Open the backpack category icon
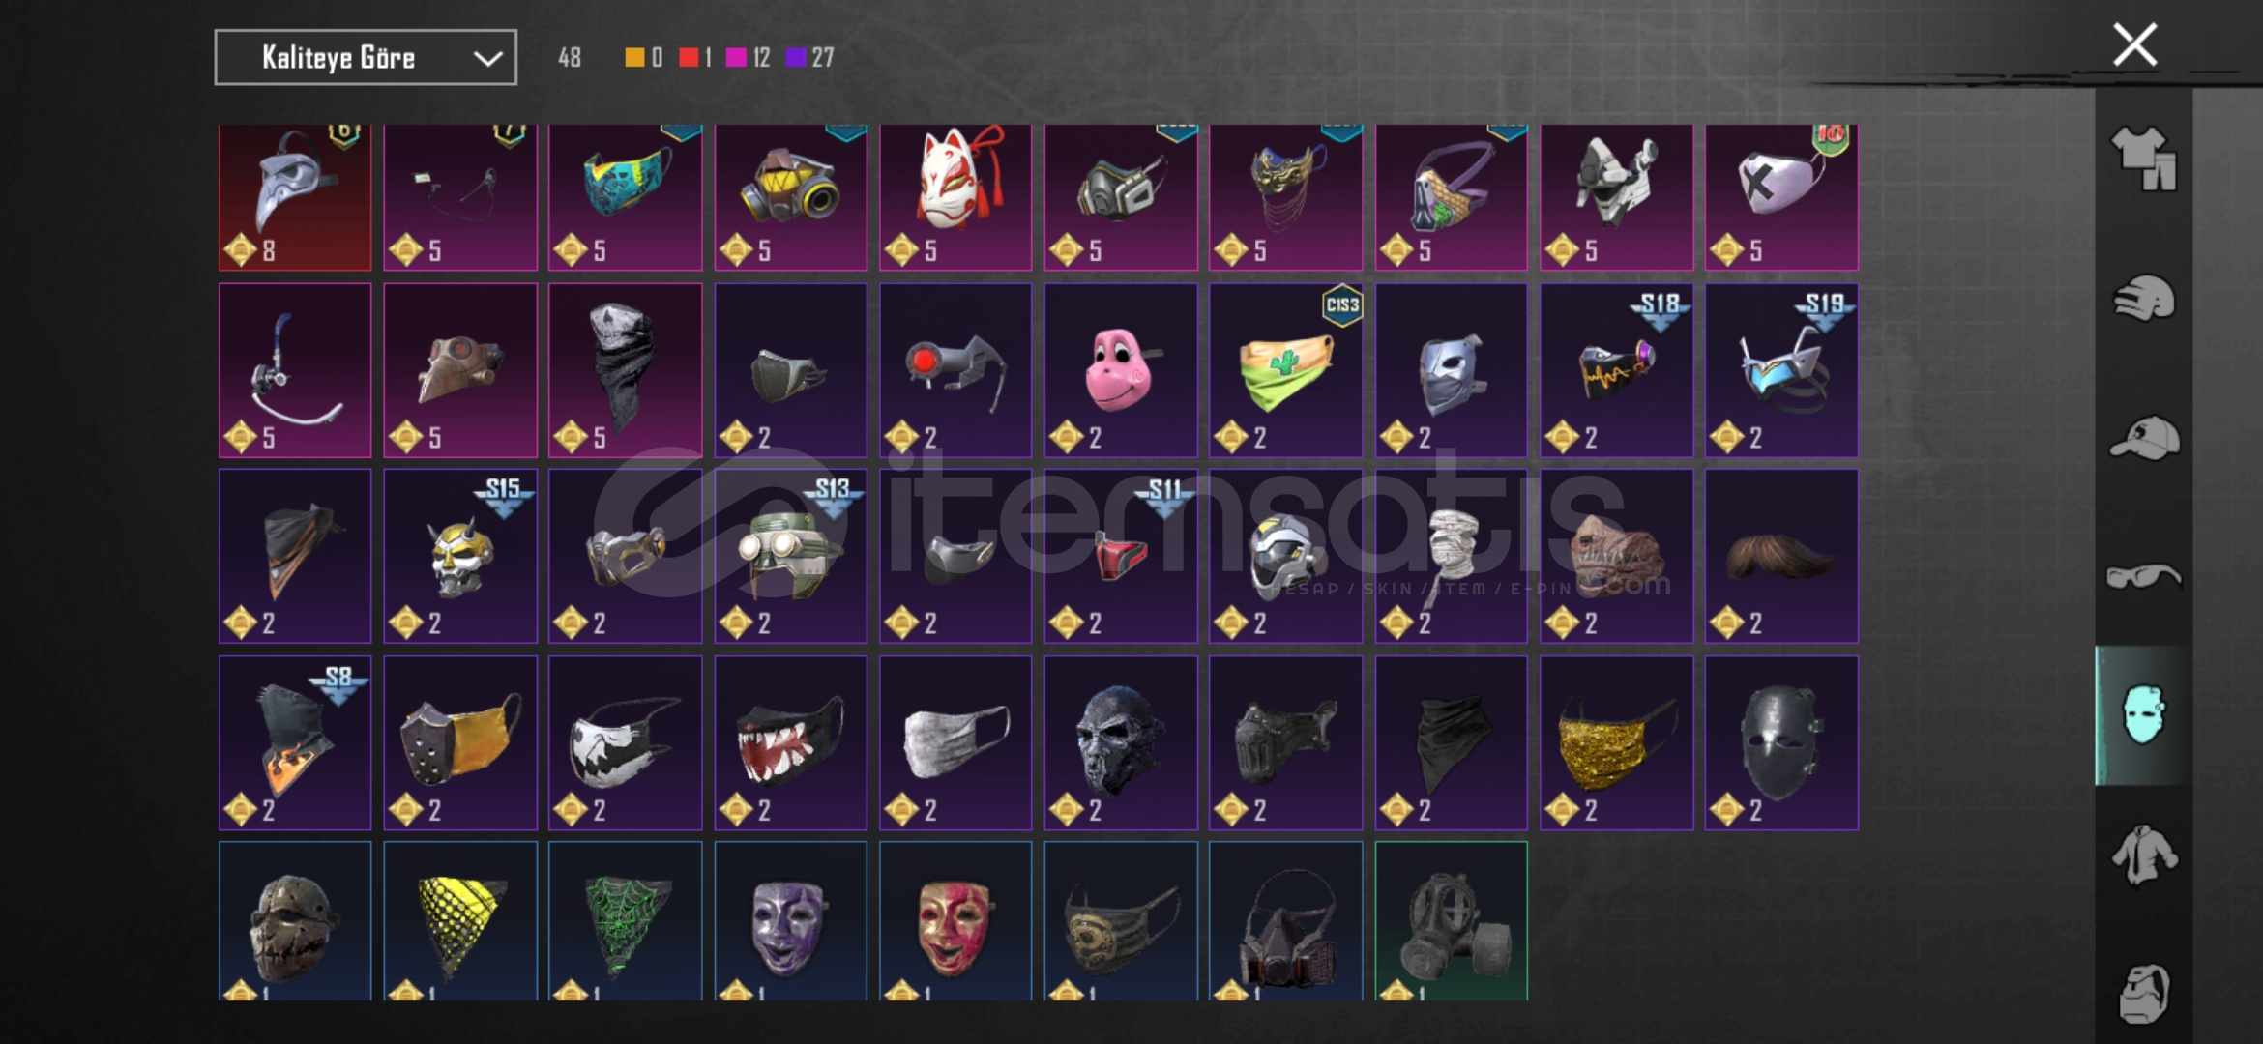The height and width of the screenshot is (1044, 2263). [x=2144, y=993]
